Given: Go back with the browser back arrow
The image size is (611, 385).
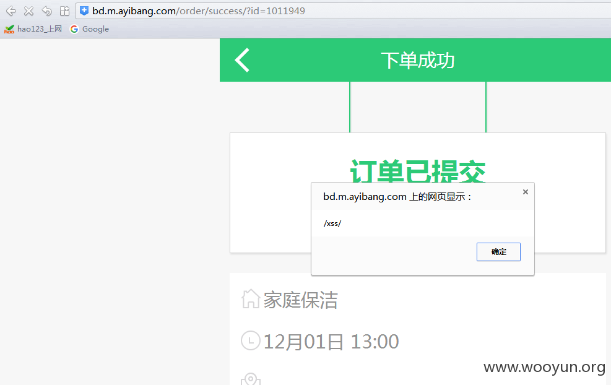Looking at the screenshot, I should tap(11, 11).
